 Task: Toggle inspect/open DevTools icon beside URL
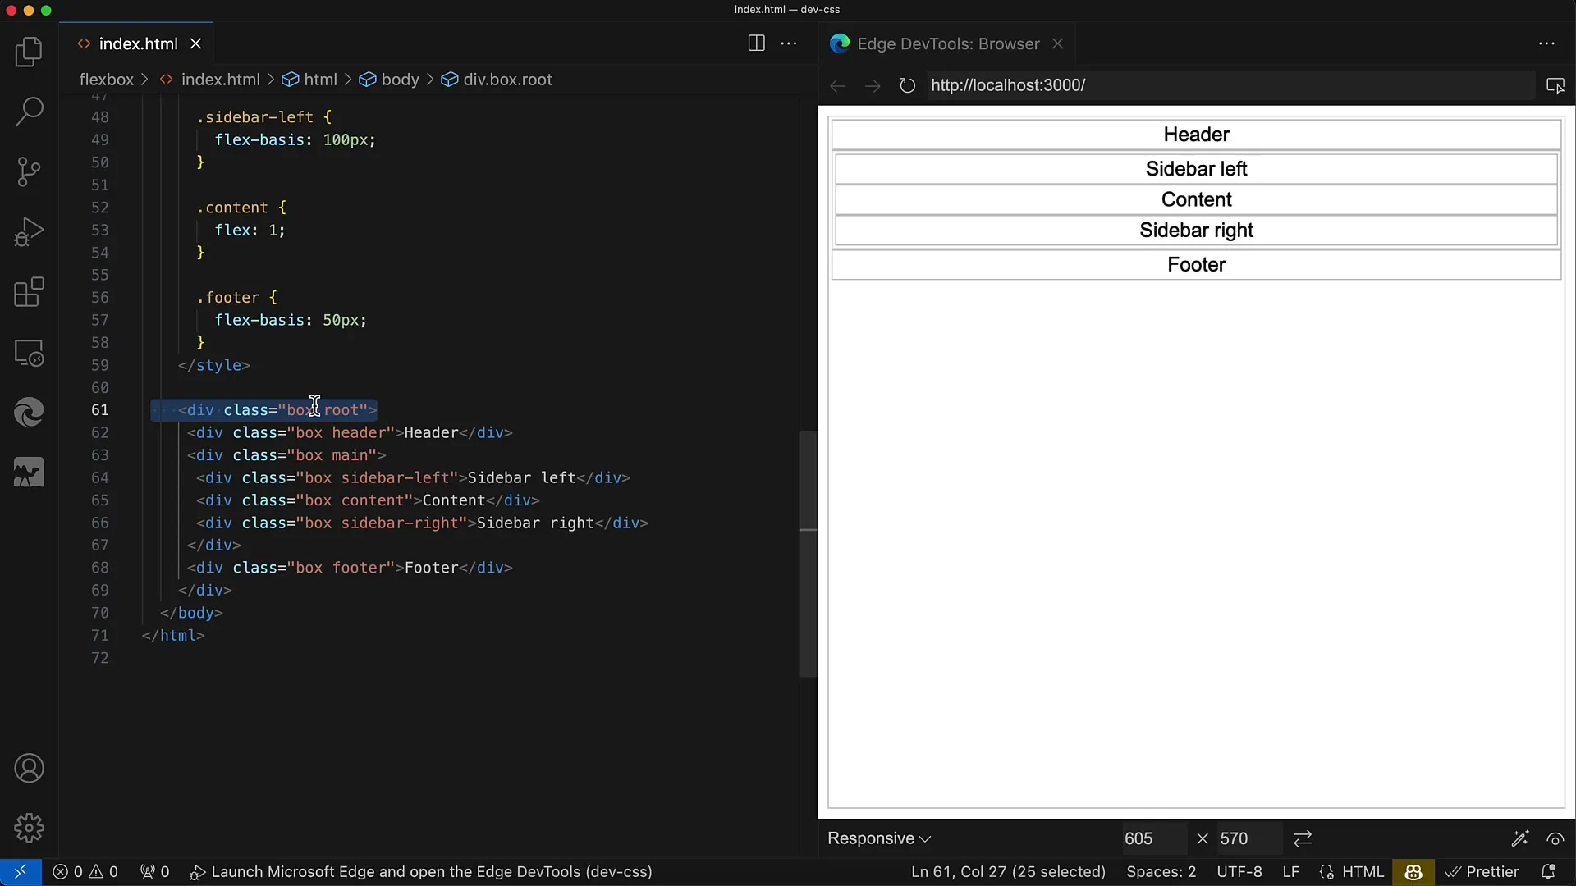(x=1555, y=85)
